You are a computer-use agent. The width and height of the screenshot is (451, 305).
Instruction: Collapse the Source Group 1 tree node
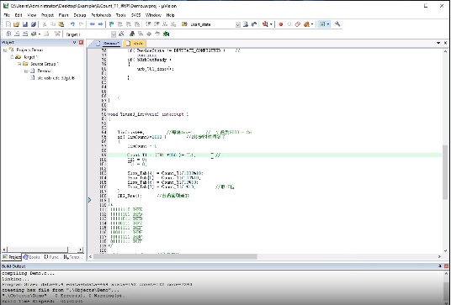[x=19, y=64]
